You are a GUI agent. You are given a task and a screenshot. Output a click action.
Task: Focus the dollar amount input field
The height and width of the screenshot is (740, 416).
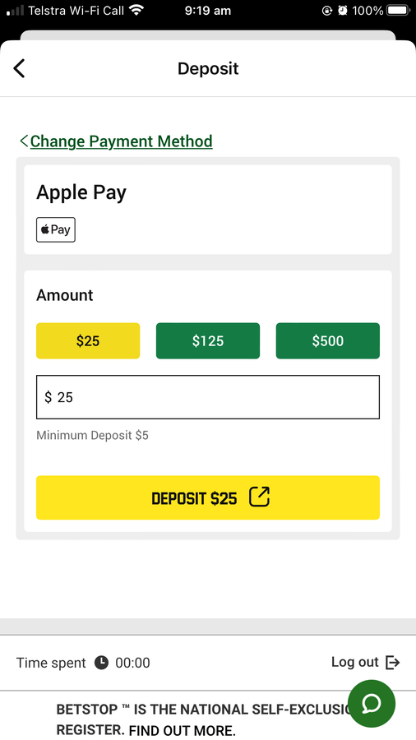(208, 397)
